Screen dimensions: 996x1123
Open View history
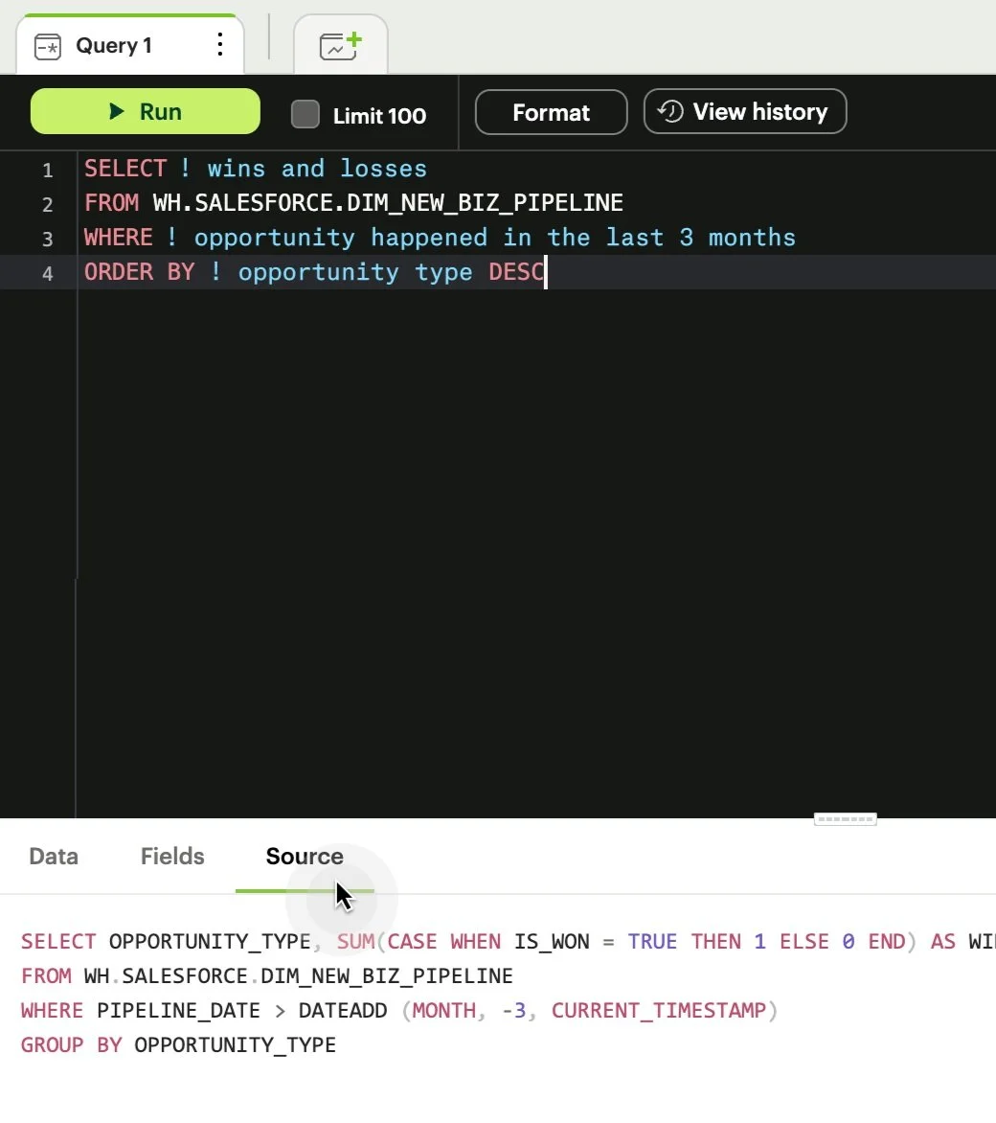745,112
